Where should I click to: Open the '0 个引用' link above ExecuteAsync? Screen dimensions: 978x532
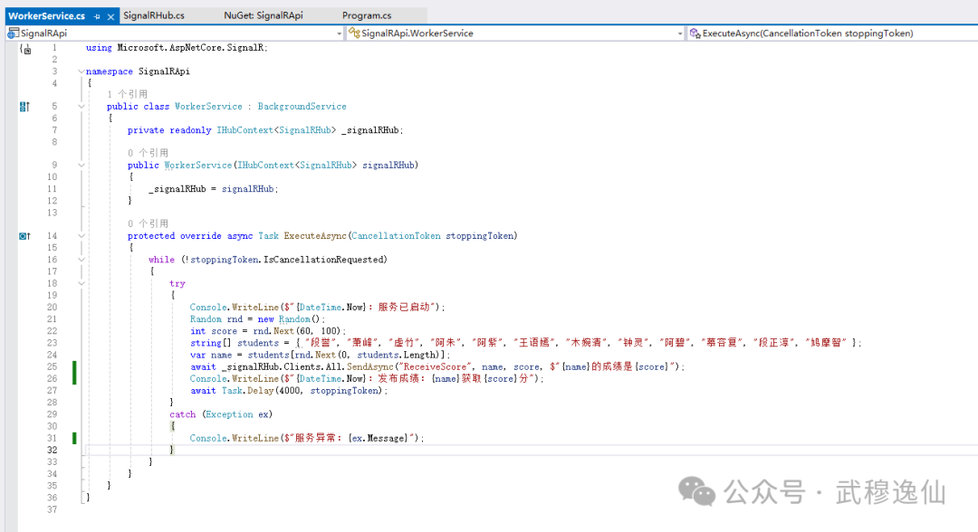(x=148, y=223)
